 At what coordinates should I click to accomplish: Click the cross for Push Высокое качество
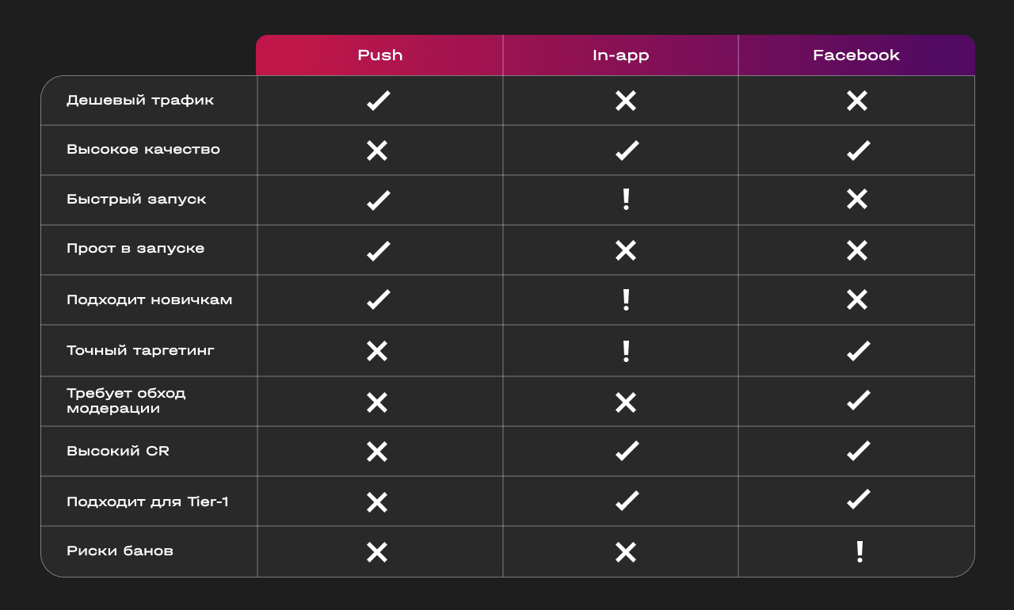tap(377, 151)
